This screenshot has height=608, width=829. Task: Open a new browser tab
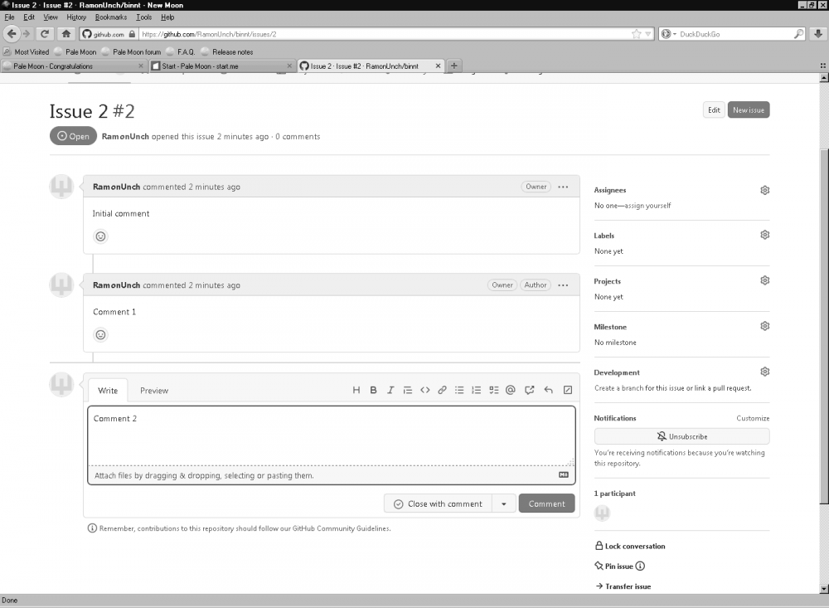coord(453,66)
